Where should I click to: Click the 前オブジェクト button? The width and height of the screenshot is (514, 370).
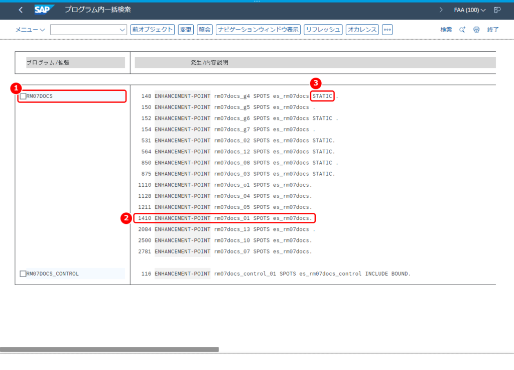[x=153, y=30]
